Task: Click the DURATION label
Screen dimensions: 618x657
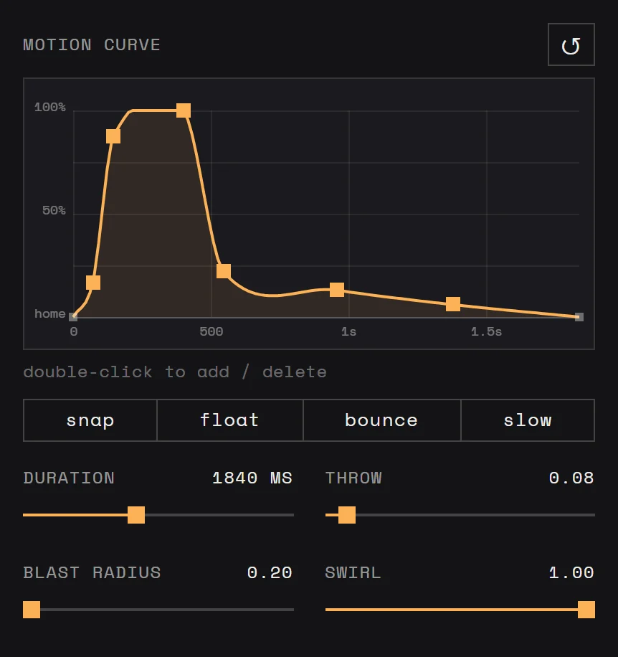Action: click(69, 478)
